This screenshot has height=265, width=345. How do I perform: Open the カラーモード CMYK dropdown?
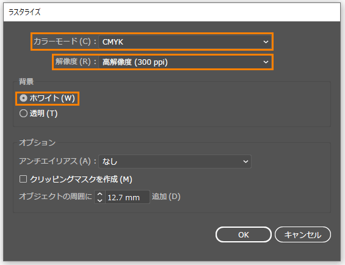click(185, 42)
